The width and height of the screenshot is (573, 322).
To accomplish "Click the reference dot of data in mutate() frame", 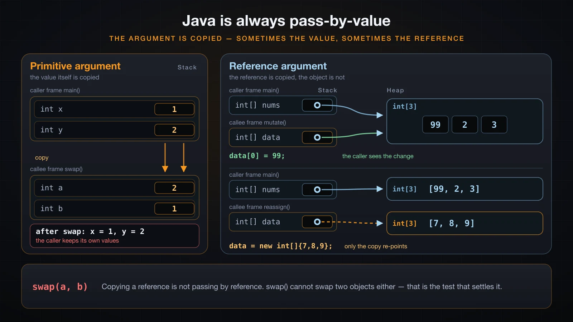I will [x=317, y=137].
